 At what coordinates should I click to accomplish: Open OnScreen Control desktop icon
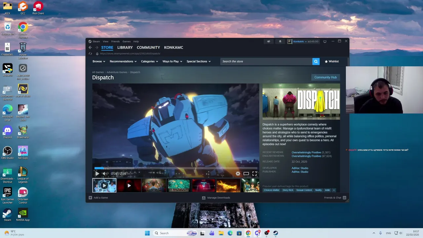coord(23,196)
